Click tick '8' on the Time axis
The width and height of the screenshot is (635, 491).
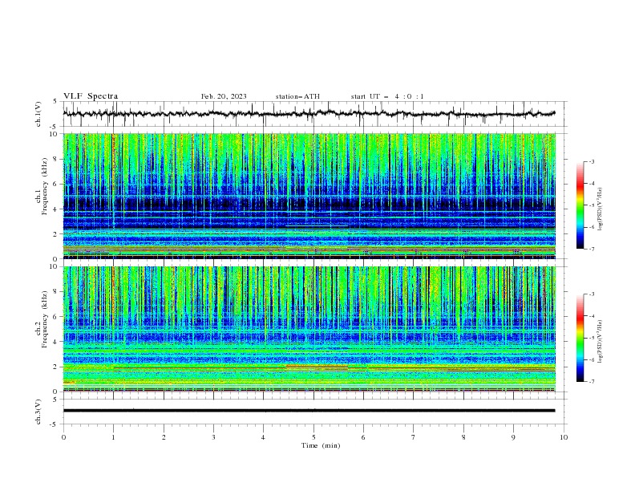pyautogui.click(x=463, y=437)
